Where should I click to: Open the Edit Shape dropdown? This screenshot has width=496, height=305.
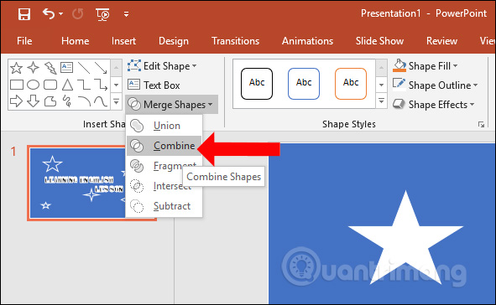click(x=162, y=66)
